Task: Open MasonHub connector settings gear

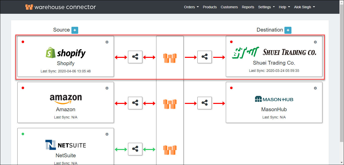Action: 315,88
